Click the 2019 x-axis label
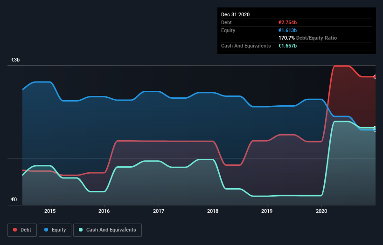This screenshot has height=245, width=383. (x=267, y=211)
